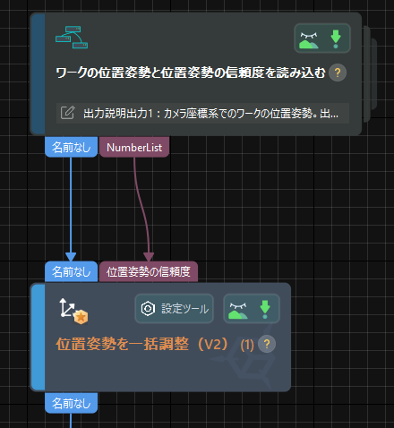Select NumberList output port

click(x=134, y=147)
